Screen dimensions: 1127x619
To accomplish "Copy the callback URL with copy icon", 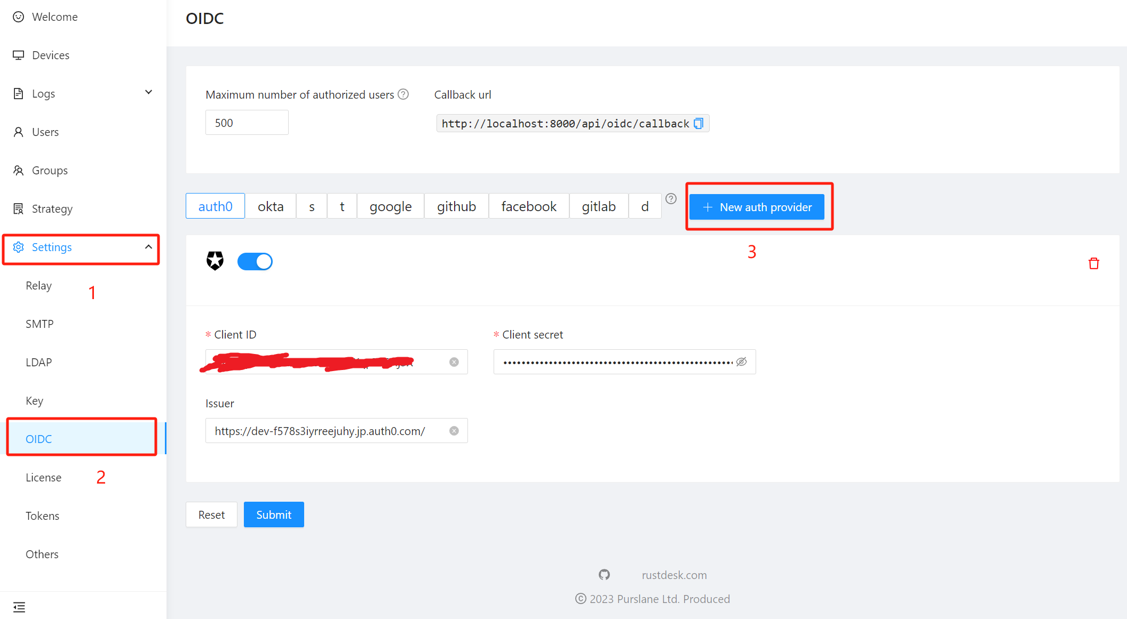I will tap(698, 124).
